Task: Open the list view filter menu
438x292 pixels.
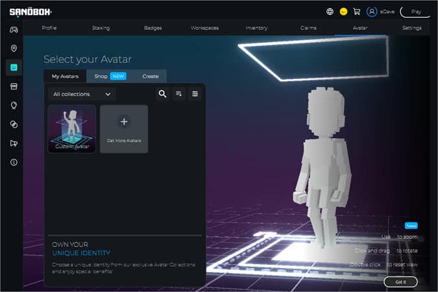Action: 195,94
